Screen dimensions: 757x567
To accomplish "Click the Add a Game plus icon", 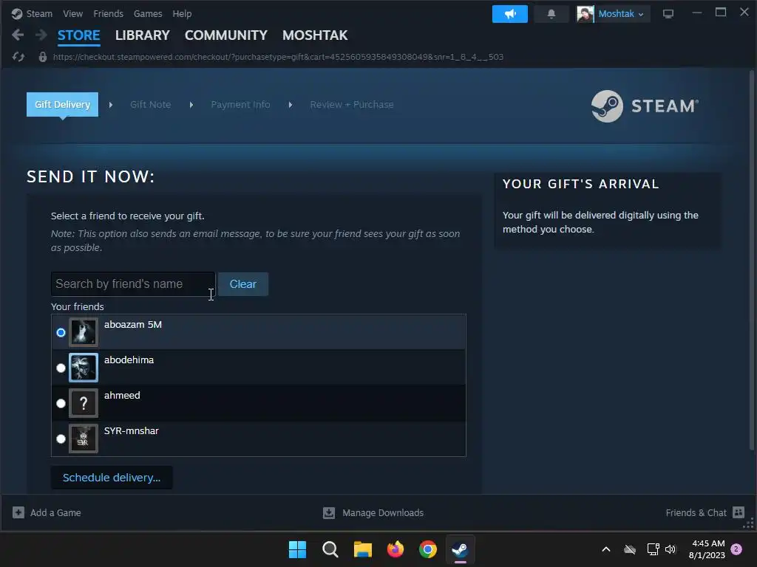I will click(18, 512).
